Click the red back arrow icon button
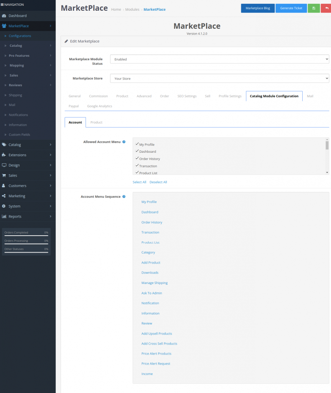Screen dimensions: 331x393 (x=326, y=8)
